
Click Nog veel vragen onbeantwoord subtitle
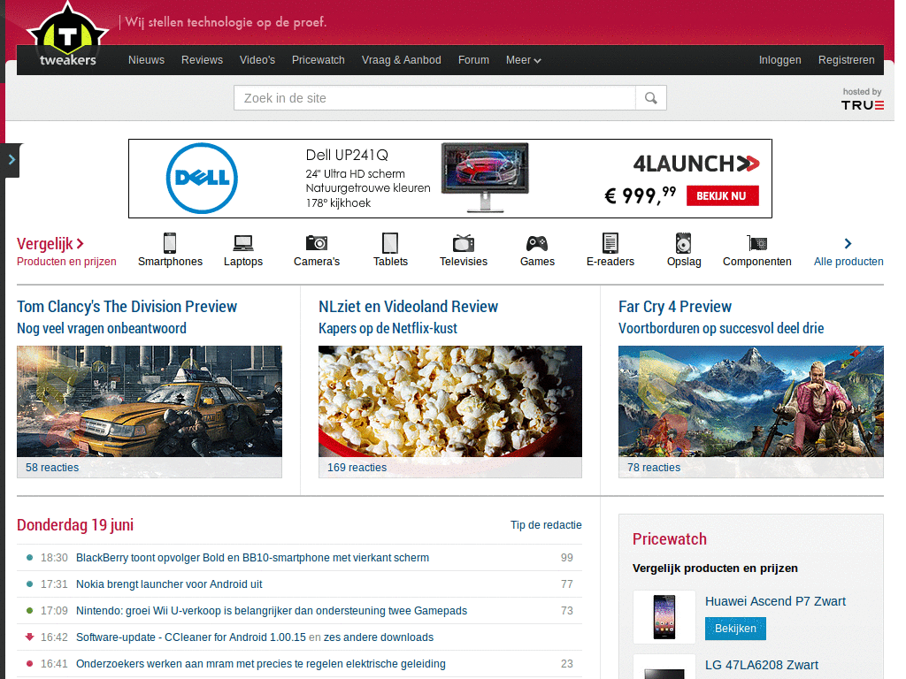pyautogui.click(x=102, y=329)
